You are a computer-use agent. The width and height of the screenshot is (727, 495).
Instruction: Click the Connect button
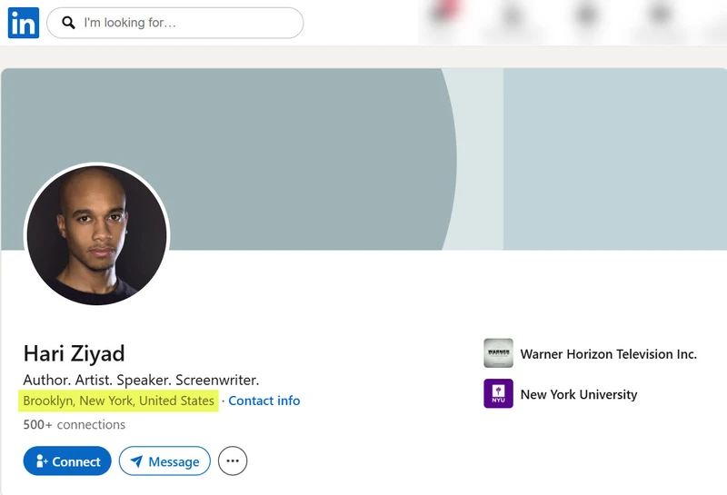[67, 461]
